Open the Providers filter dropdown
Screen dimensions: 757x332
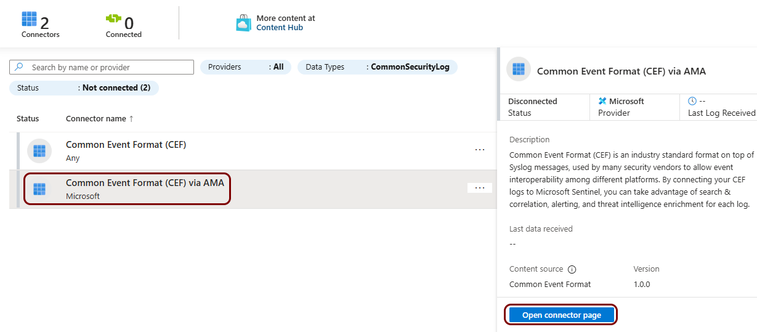246,67
